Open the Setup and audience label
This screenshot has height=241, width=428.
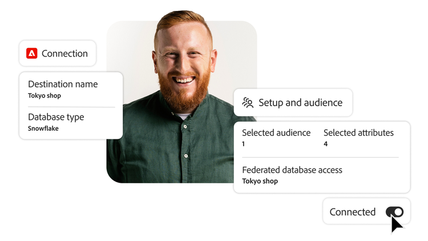300,103
